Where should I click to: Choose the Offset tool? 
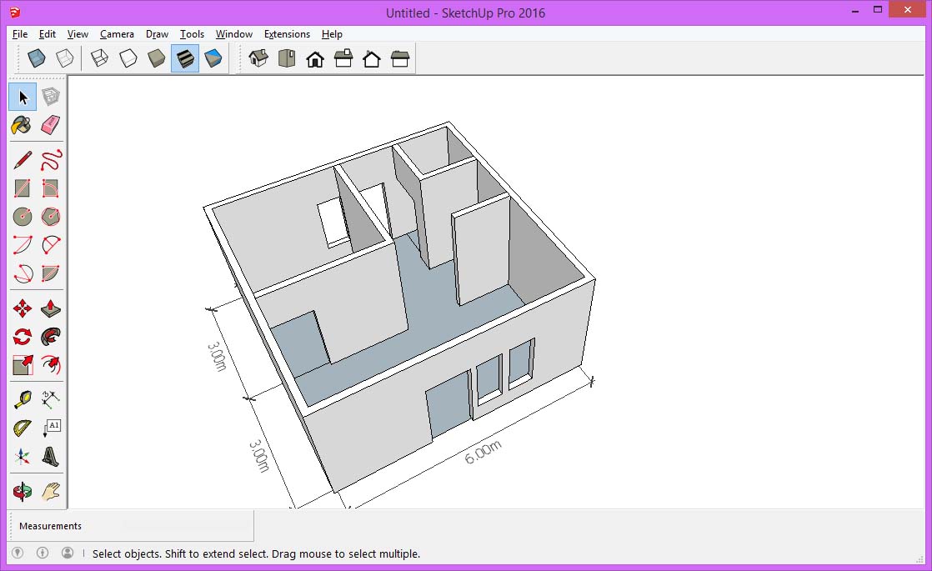(50, 365)
